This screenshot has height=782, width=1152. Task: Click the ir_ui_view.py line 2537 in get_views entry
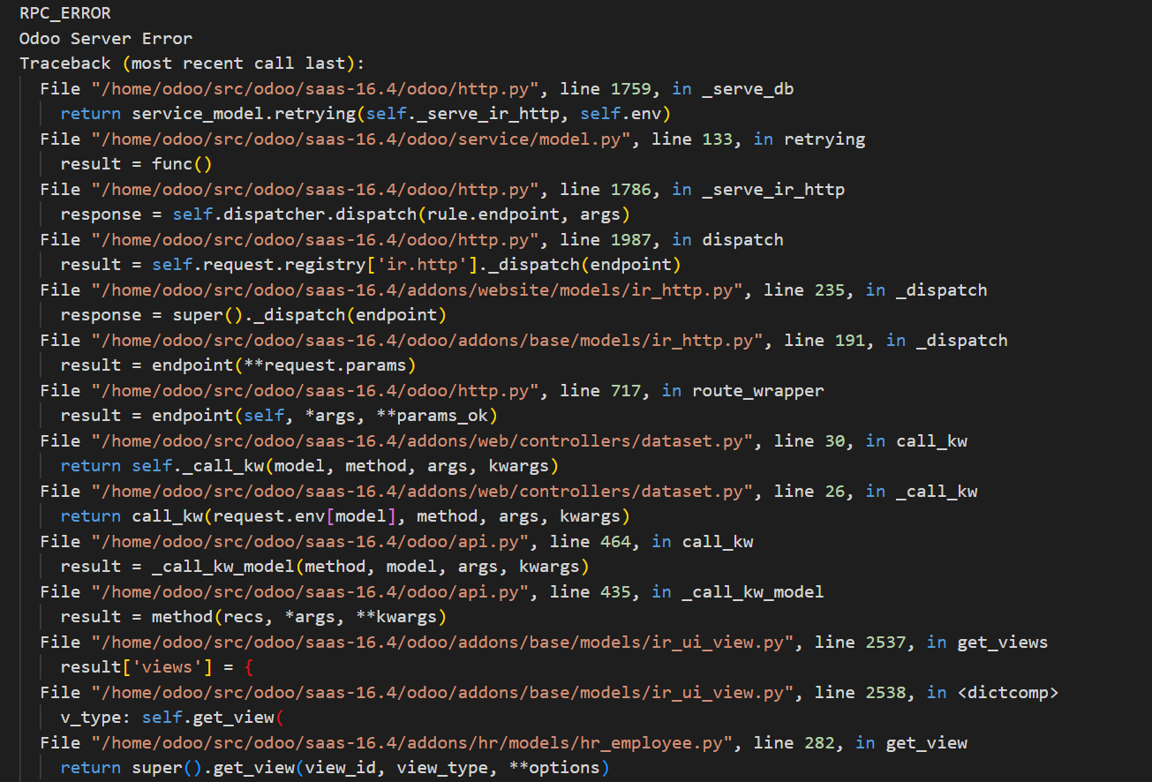click(544, 642)
